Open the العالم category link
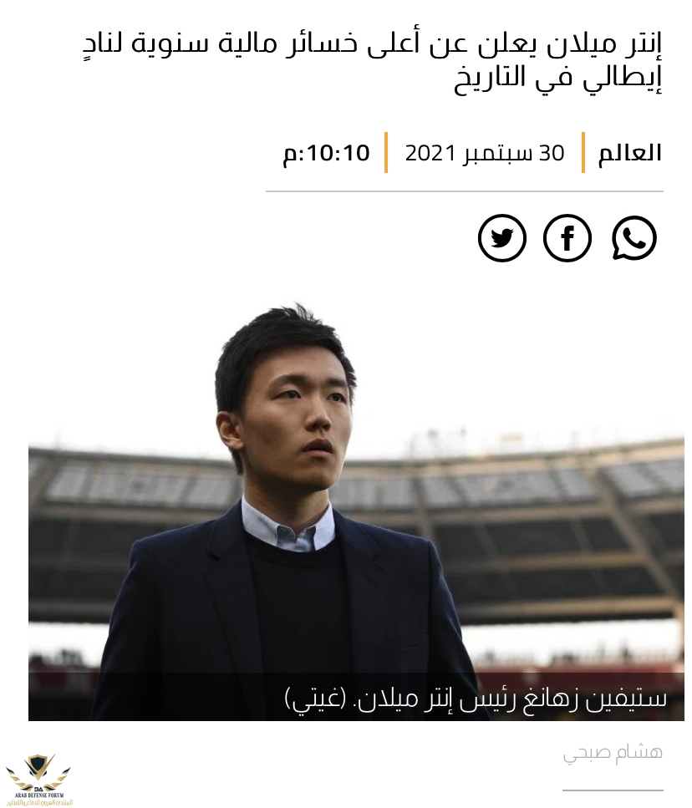Viewport: 692px width, 808px height. 629,153
